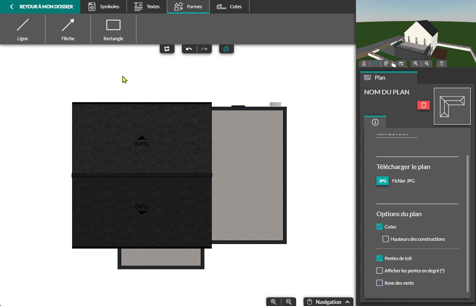Select the Flèche arrow tool
The width and height of the screenshot is (476, 306).
(x=68, y=29)
